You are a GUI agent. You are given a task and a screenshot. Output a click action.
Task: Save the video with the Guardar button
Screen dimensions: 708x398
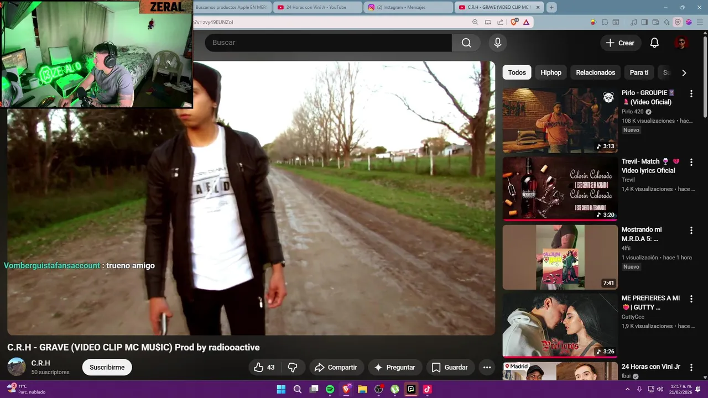coord(450,367)
